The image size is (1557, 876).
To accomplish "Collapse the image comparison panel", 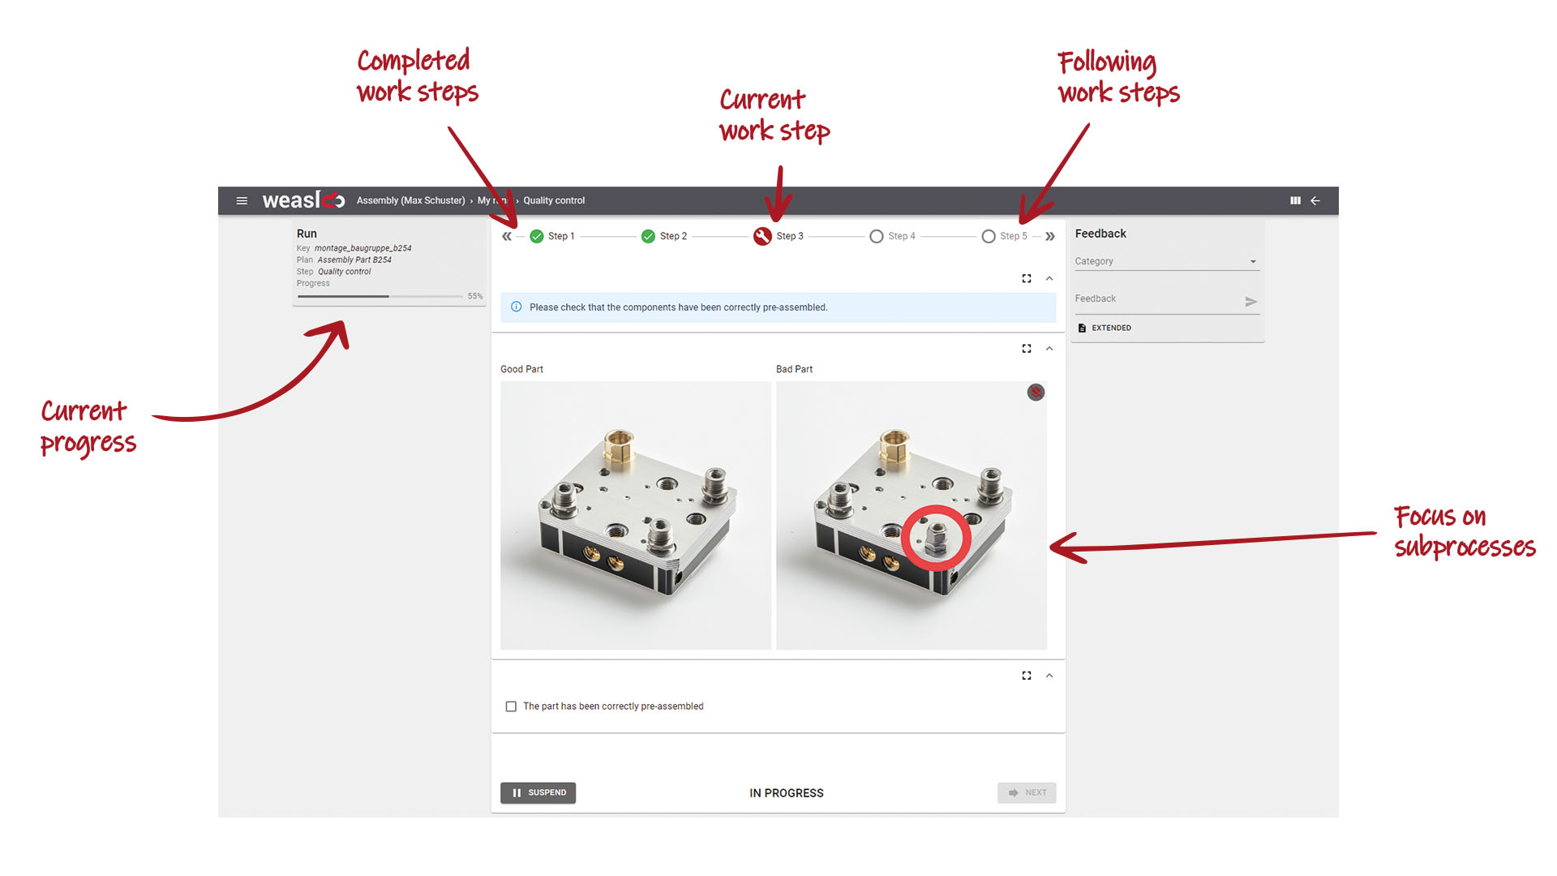I will pyautogui.click(x=1049, y=349).
